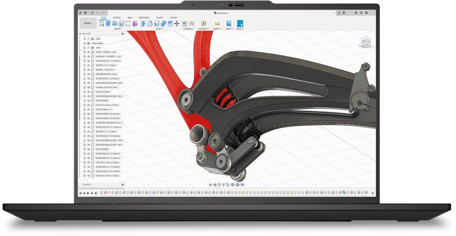Viewport: 456px width, 236px height.
Task: Open the MODIFY dropdown menu
Action: 160,29
